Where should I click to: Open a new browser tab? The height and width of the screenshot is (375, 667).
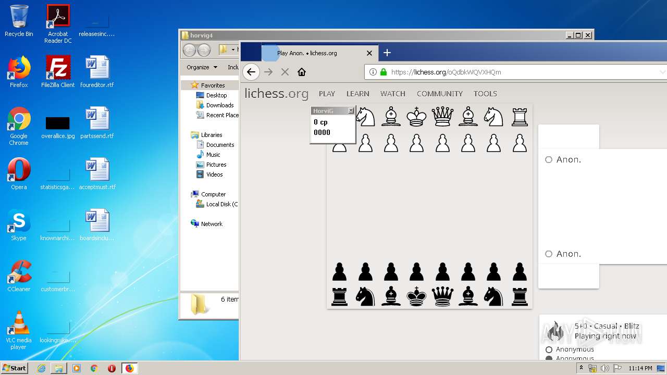(x=387, y=53)
